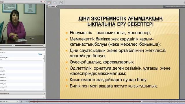
Task: Open the bottom-left chat panel options menu
Action: coord(44,94)
